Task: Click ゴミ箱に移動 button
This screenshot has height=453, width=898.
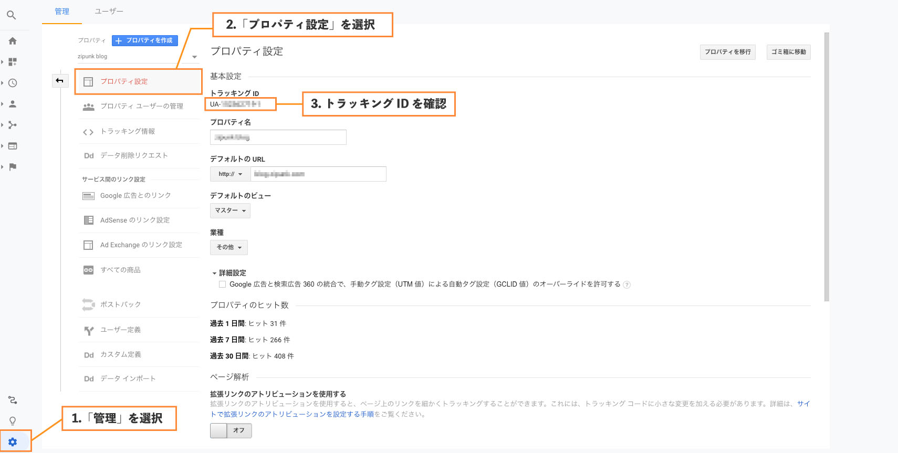Action: coord(789,52)
